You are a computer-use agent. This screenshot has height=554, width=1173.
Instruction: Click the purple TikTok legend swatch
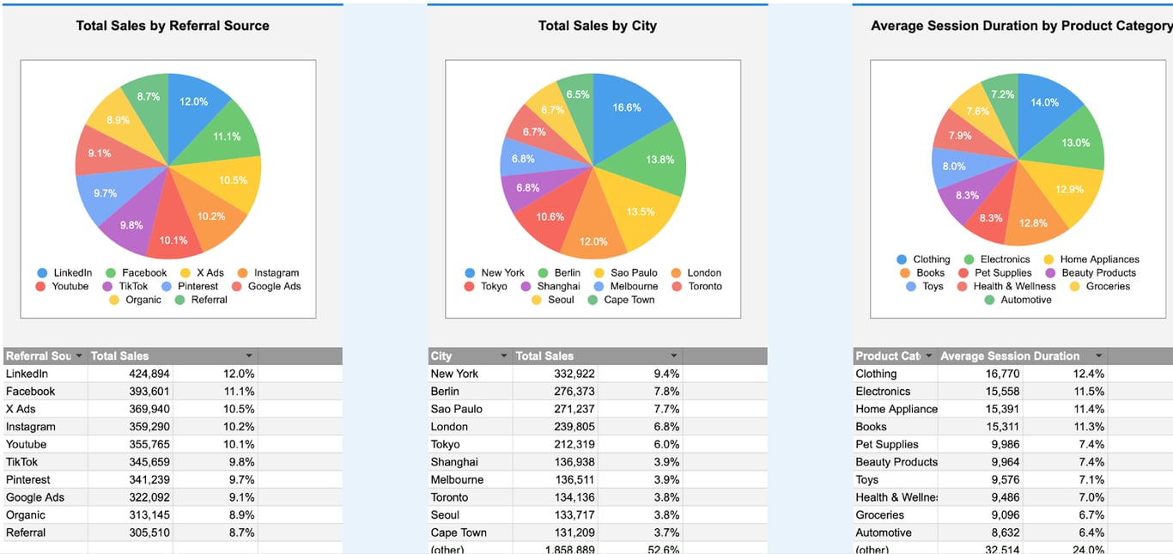(108, 287)
